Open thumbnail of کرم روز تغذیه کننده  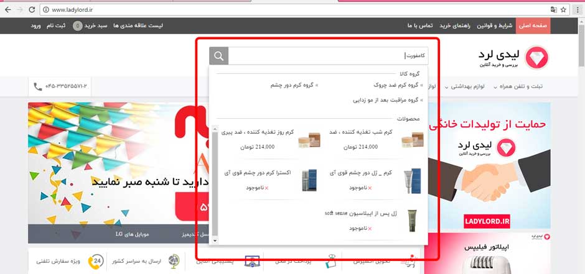(x=309, y=140)
